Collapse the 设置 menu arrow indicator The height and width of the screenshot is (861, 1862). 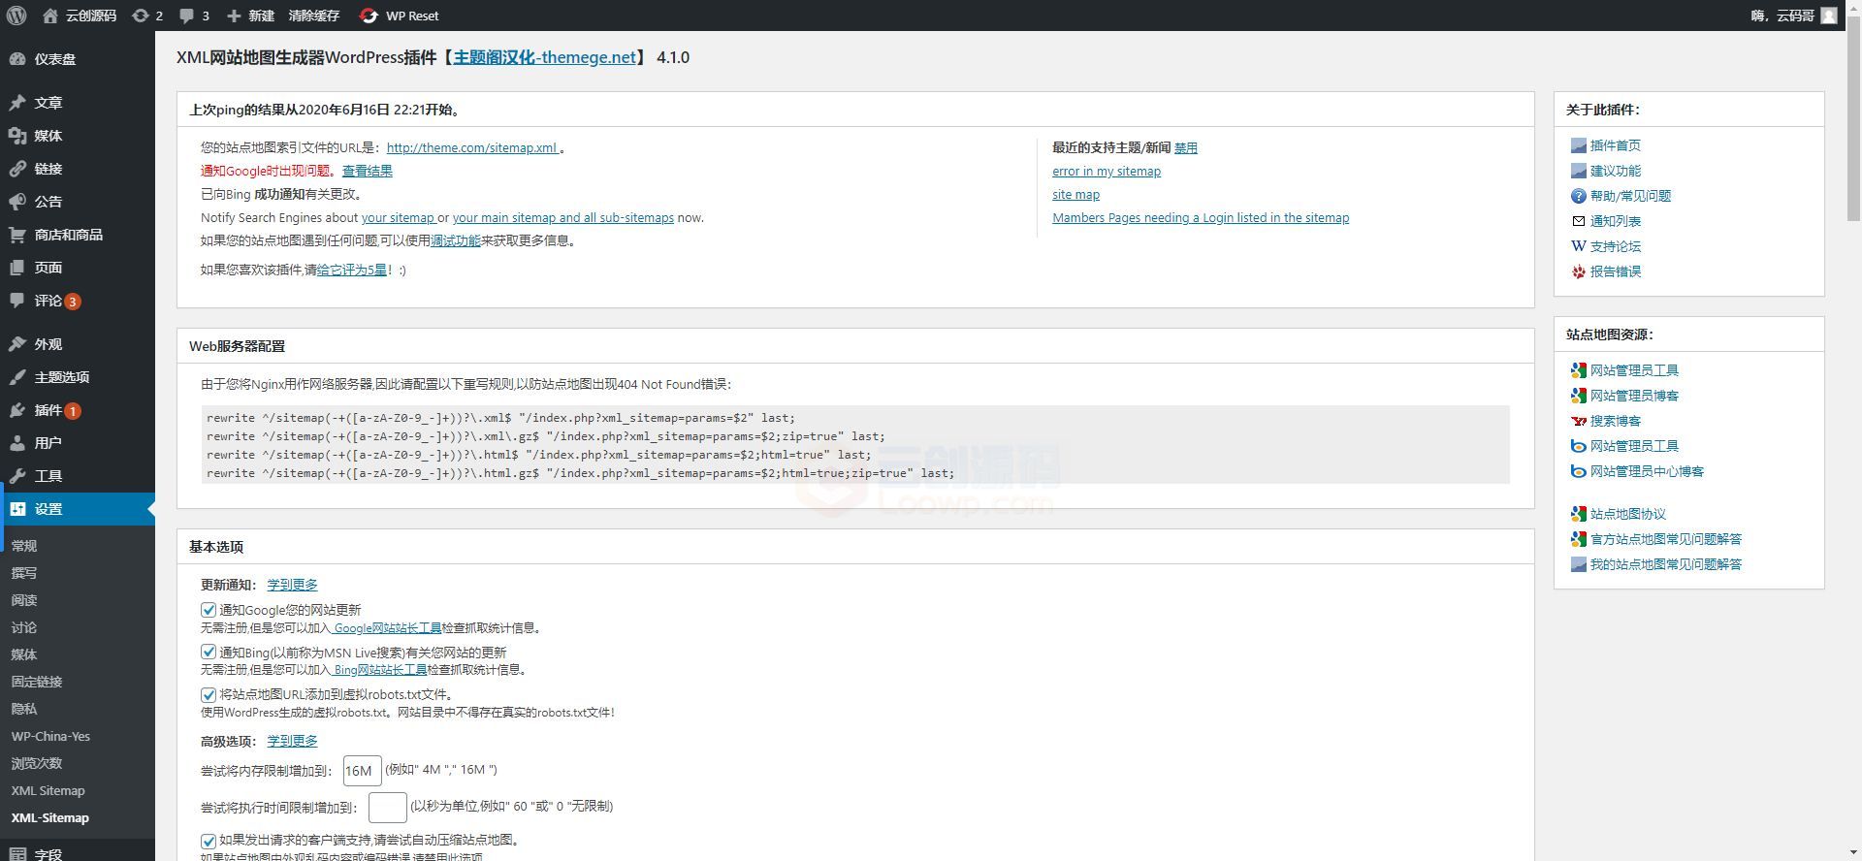151,509
